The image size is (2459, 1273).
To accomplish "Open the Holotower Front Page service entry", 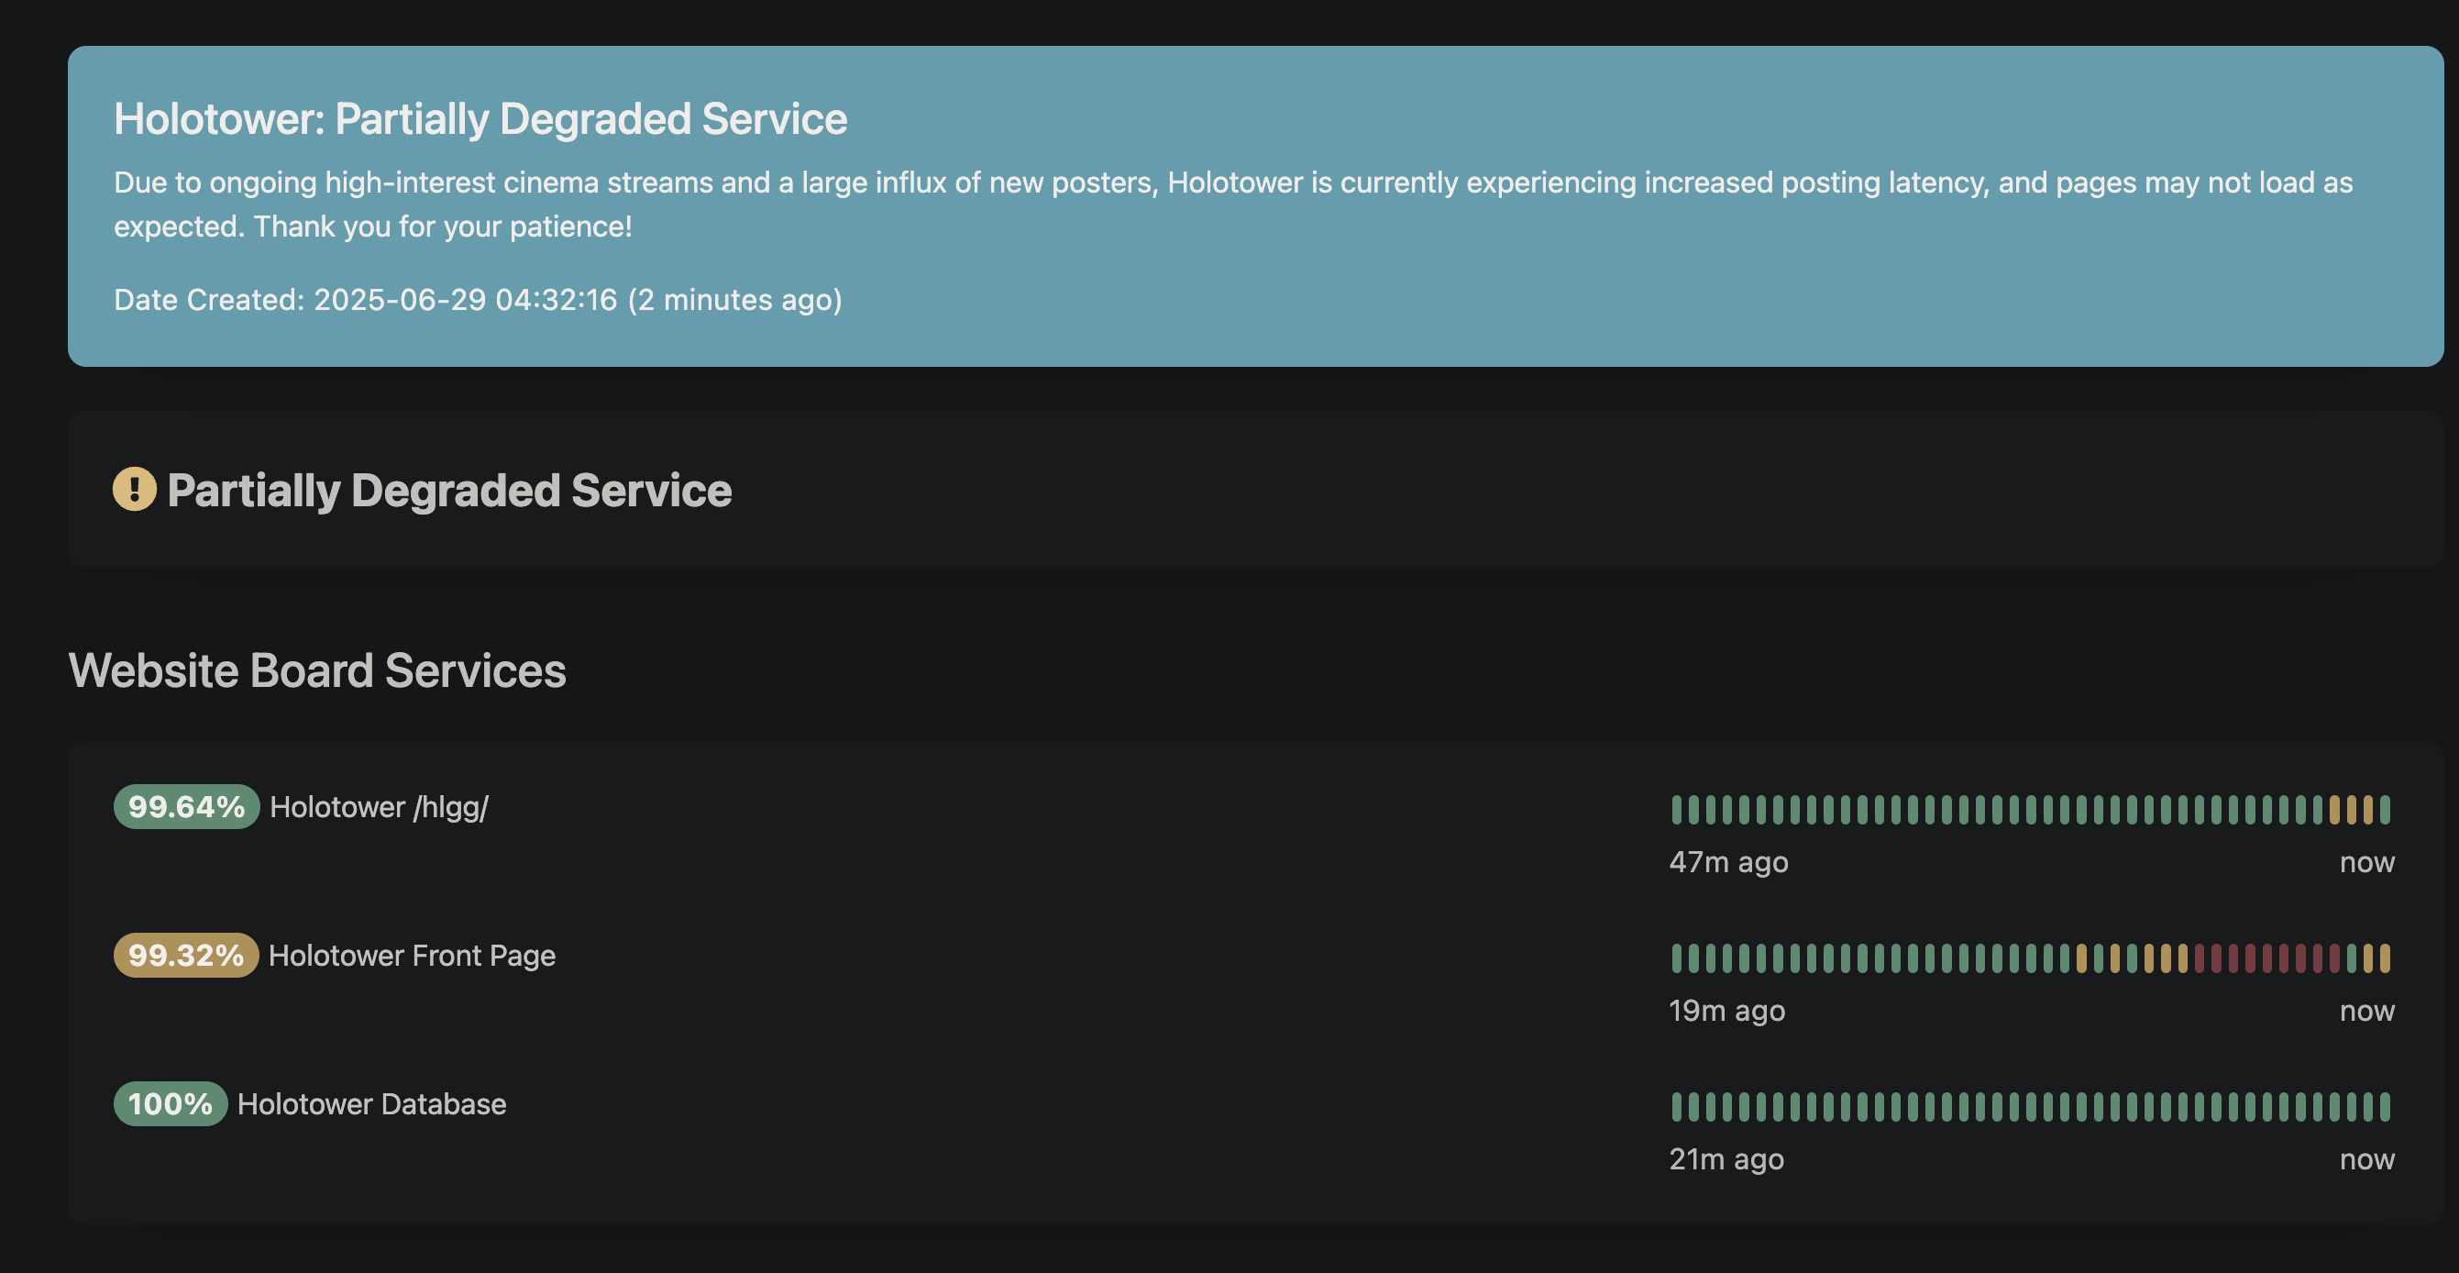I will (x=412, y=956).
